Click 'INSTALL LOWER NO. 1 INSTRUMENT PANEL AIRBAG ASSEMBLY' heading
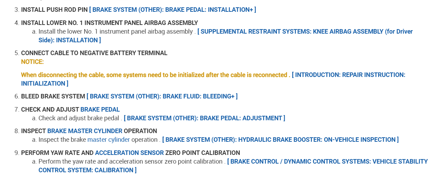 109,23
